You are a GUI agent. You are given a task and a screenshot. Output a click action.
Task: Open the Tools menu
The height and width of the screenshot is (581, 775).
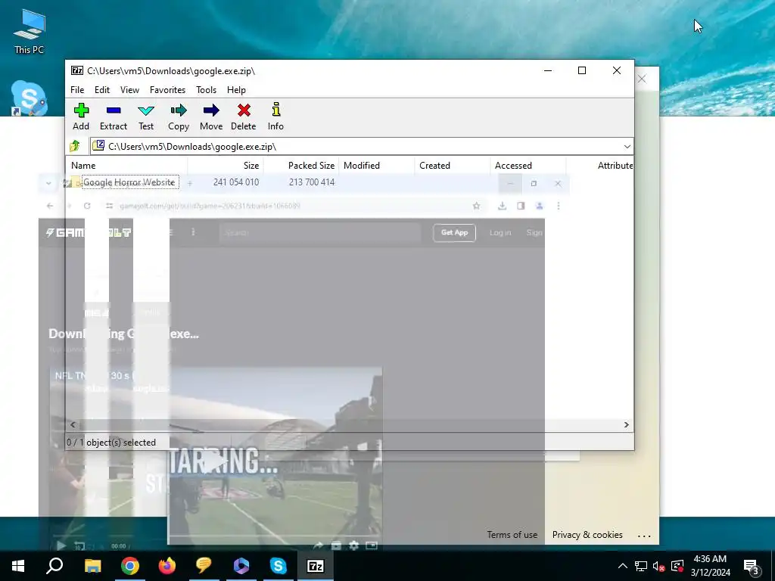coord(206,90)
